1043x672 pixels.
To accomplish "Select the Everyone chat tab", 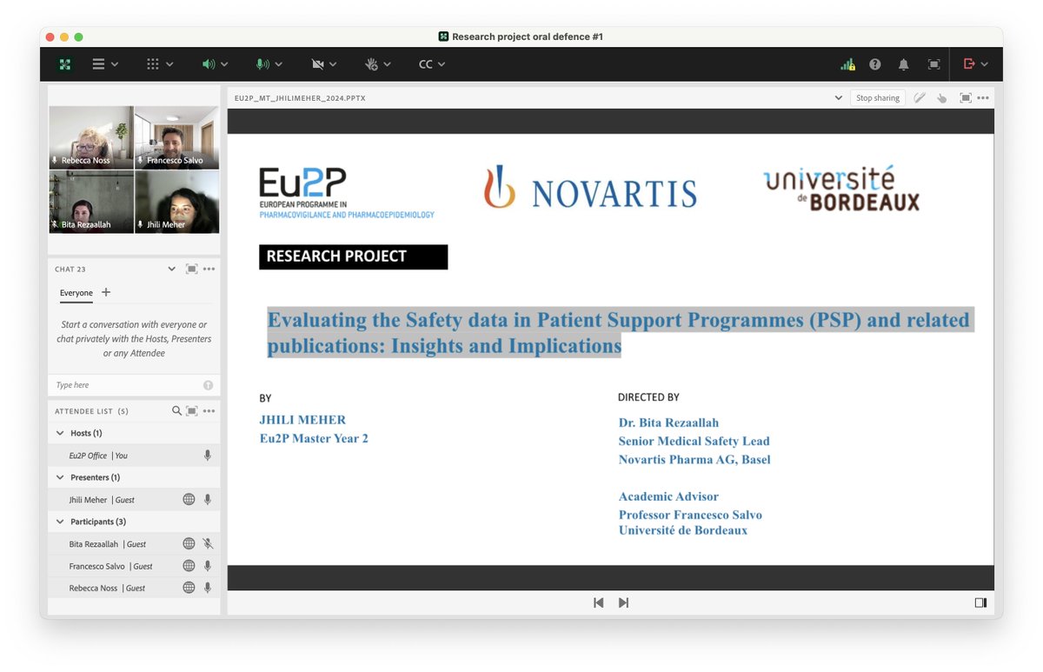I will pos(76,293).
